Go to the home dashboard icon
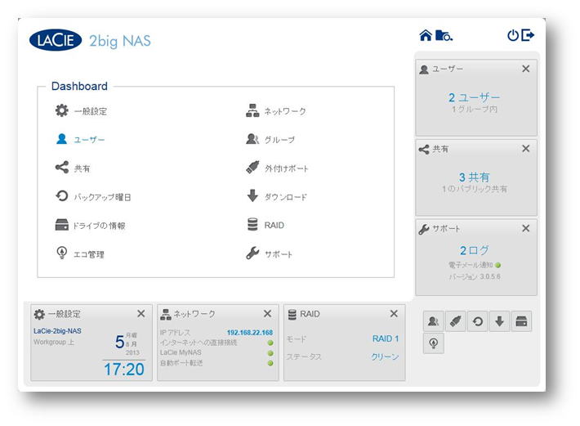The height and width of the screenshot is (426, 580). coord(426,35)
